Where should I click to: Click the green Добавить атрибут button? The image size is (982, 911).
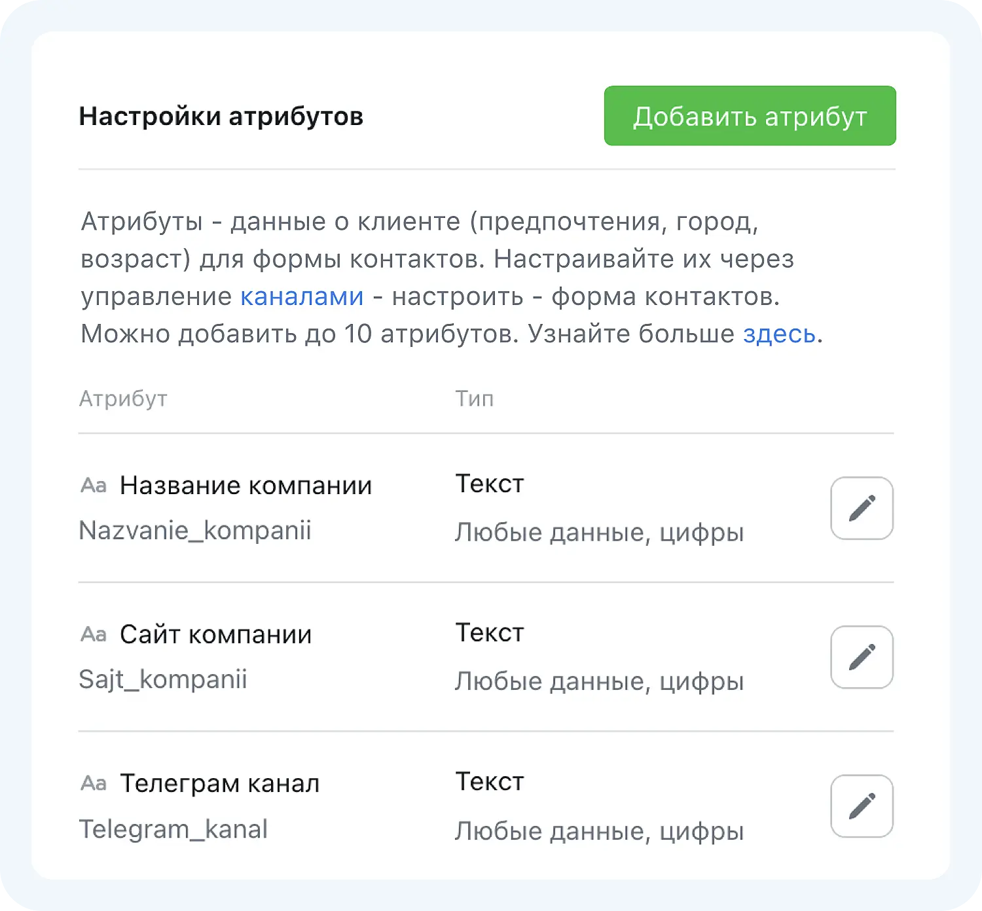click(x=750, y=116)
